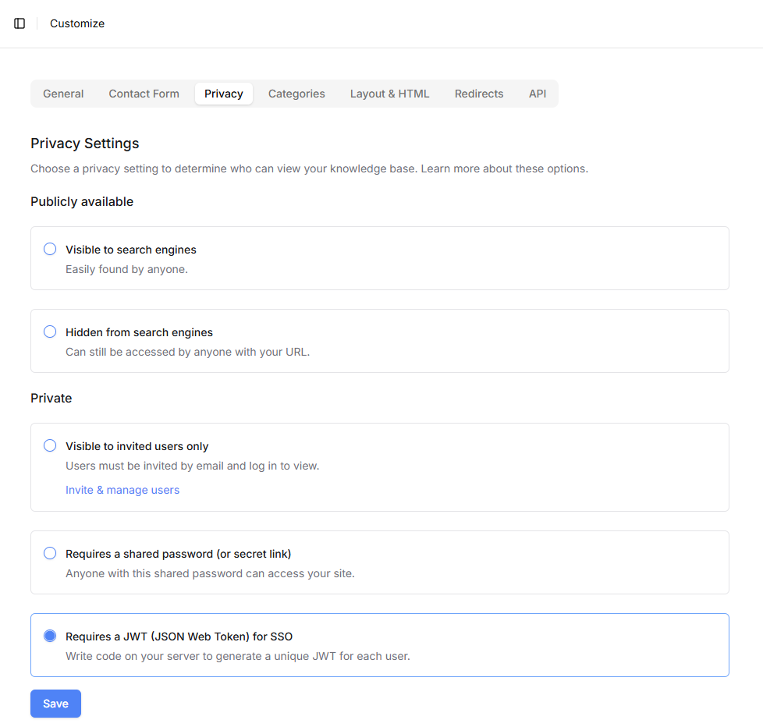Viewport: 763px width, 727px height.
Task: Switch to the Contact Form tab
Action: coord(144,94)
